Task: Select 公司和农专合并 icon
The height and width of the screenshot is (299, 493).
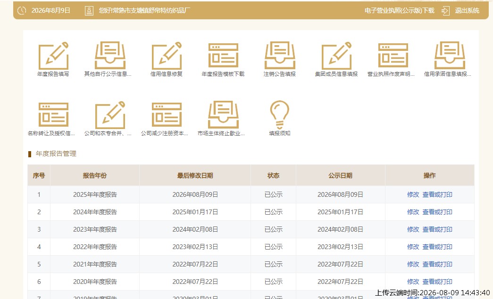Action: pos(110,114)
